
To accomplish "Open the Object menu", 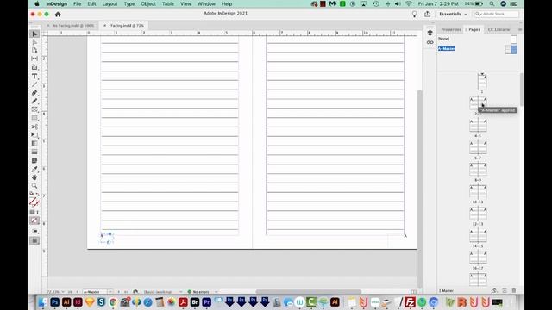I will tap(148, 3).
